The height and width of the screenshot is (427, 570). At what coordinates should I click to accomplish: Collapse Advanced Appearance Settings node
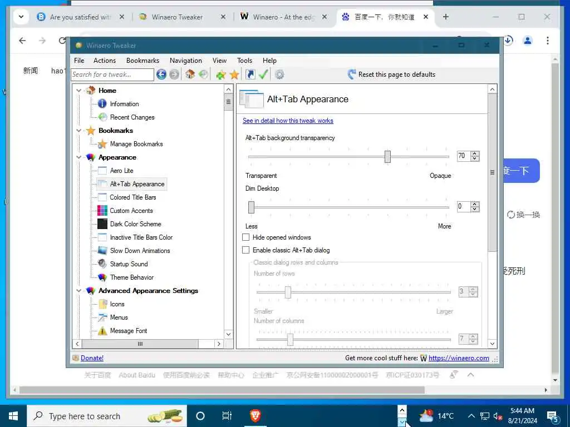78,290
